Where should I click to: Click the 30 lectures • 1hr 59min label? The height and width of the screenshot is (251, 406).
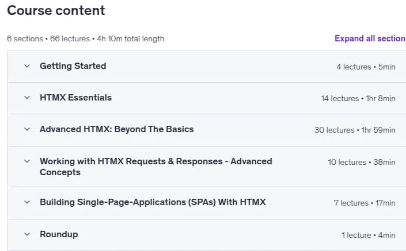(x=355, y=130)
